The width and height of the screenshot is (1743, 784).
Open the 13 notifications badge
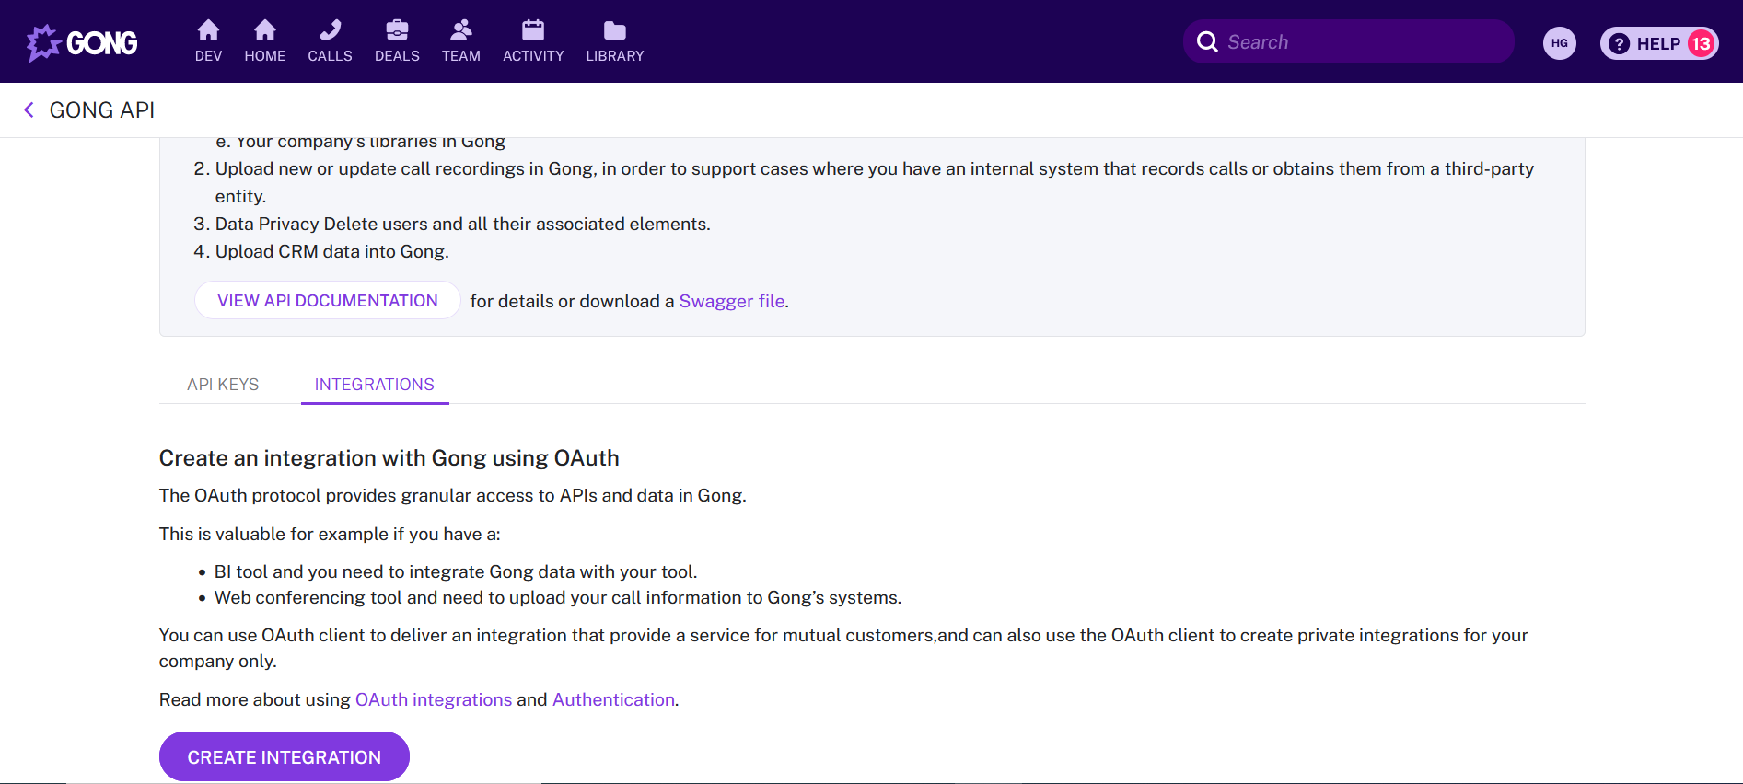pyautogui.click(x=1701, y=43)
